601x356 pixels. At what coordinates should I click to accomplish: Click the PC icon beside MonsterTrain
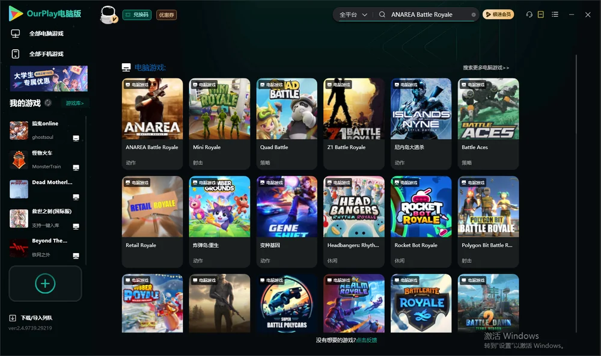[76, 168]
